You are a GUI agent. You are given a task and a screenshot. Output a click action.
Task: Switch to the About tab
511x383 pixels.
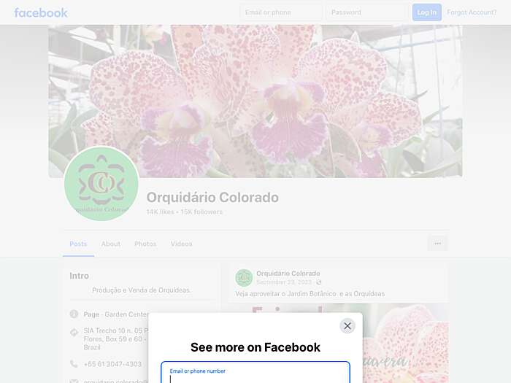(111, 244)
